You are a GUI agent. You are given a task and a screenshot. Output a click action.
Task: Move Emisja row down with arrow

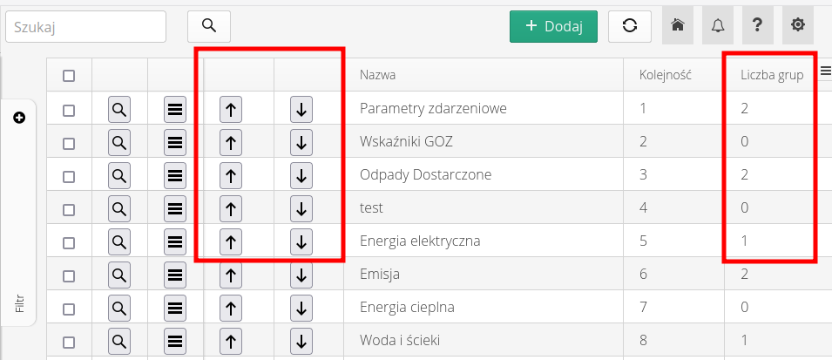301,275
